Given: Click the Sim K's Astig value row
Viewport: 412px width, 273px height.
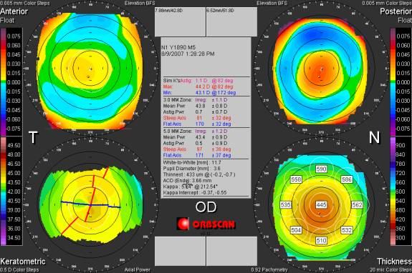Looking at the screenshot, I should pyautogui.click(x=198, y=81).
